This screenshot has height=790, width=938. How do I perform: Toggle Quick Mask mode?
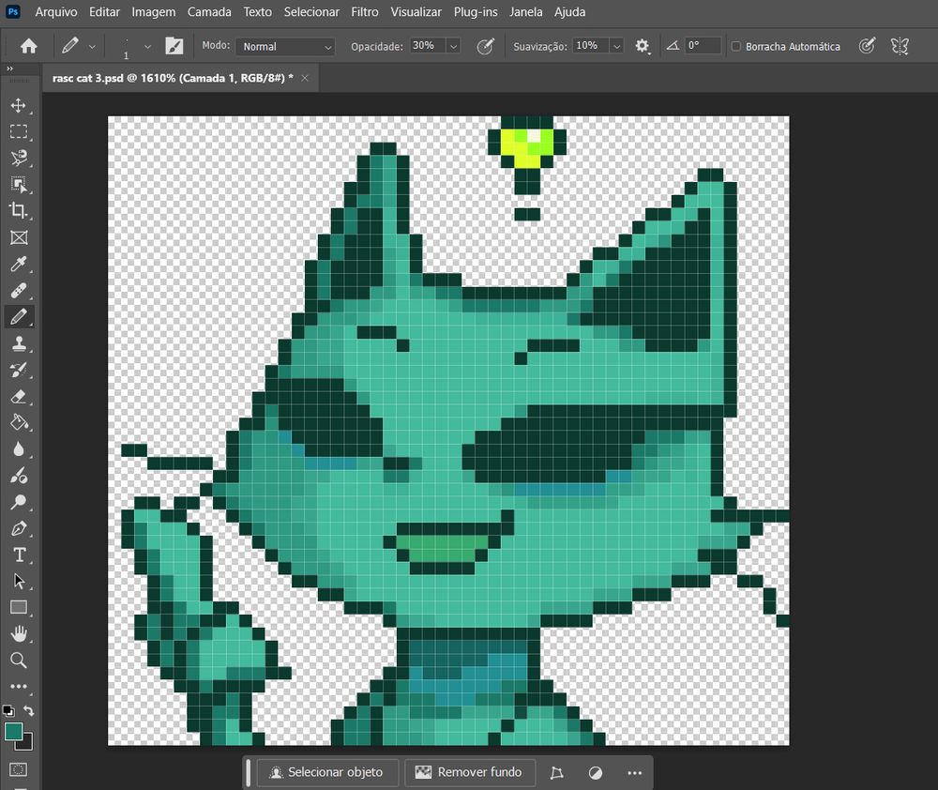[x=18, y=769]
